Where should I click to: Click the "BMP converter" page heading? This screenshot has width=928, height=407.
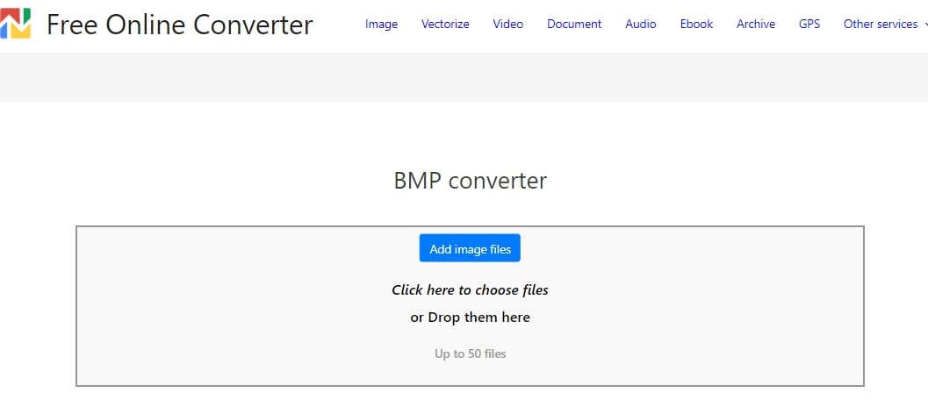click(470, 182)
